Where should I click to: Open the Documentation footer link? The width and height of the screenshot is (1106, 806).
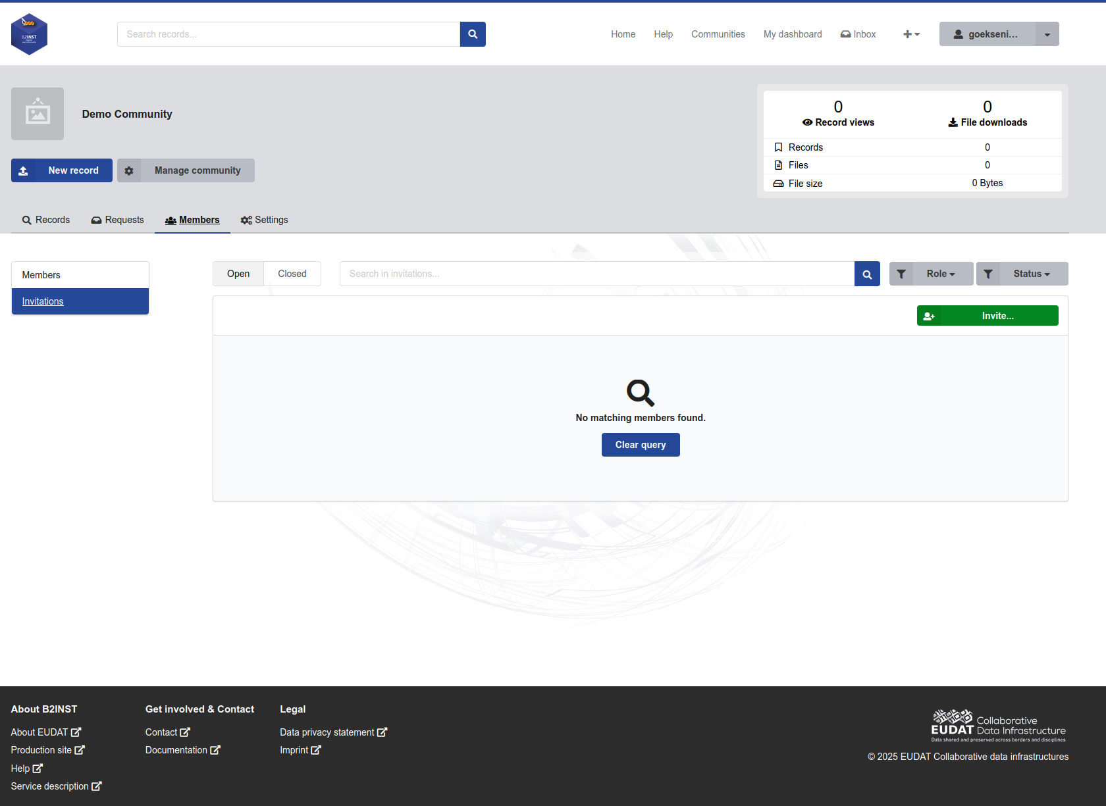pos(183,750)
